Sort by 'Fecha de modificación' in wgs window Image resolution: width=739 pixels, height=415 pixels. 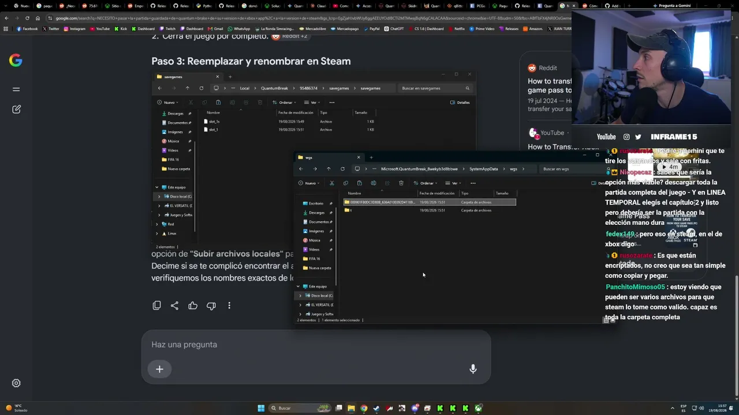437,193
